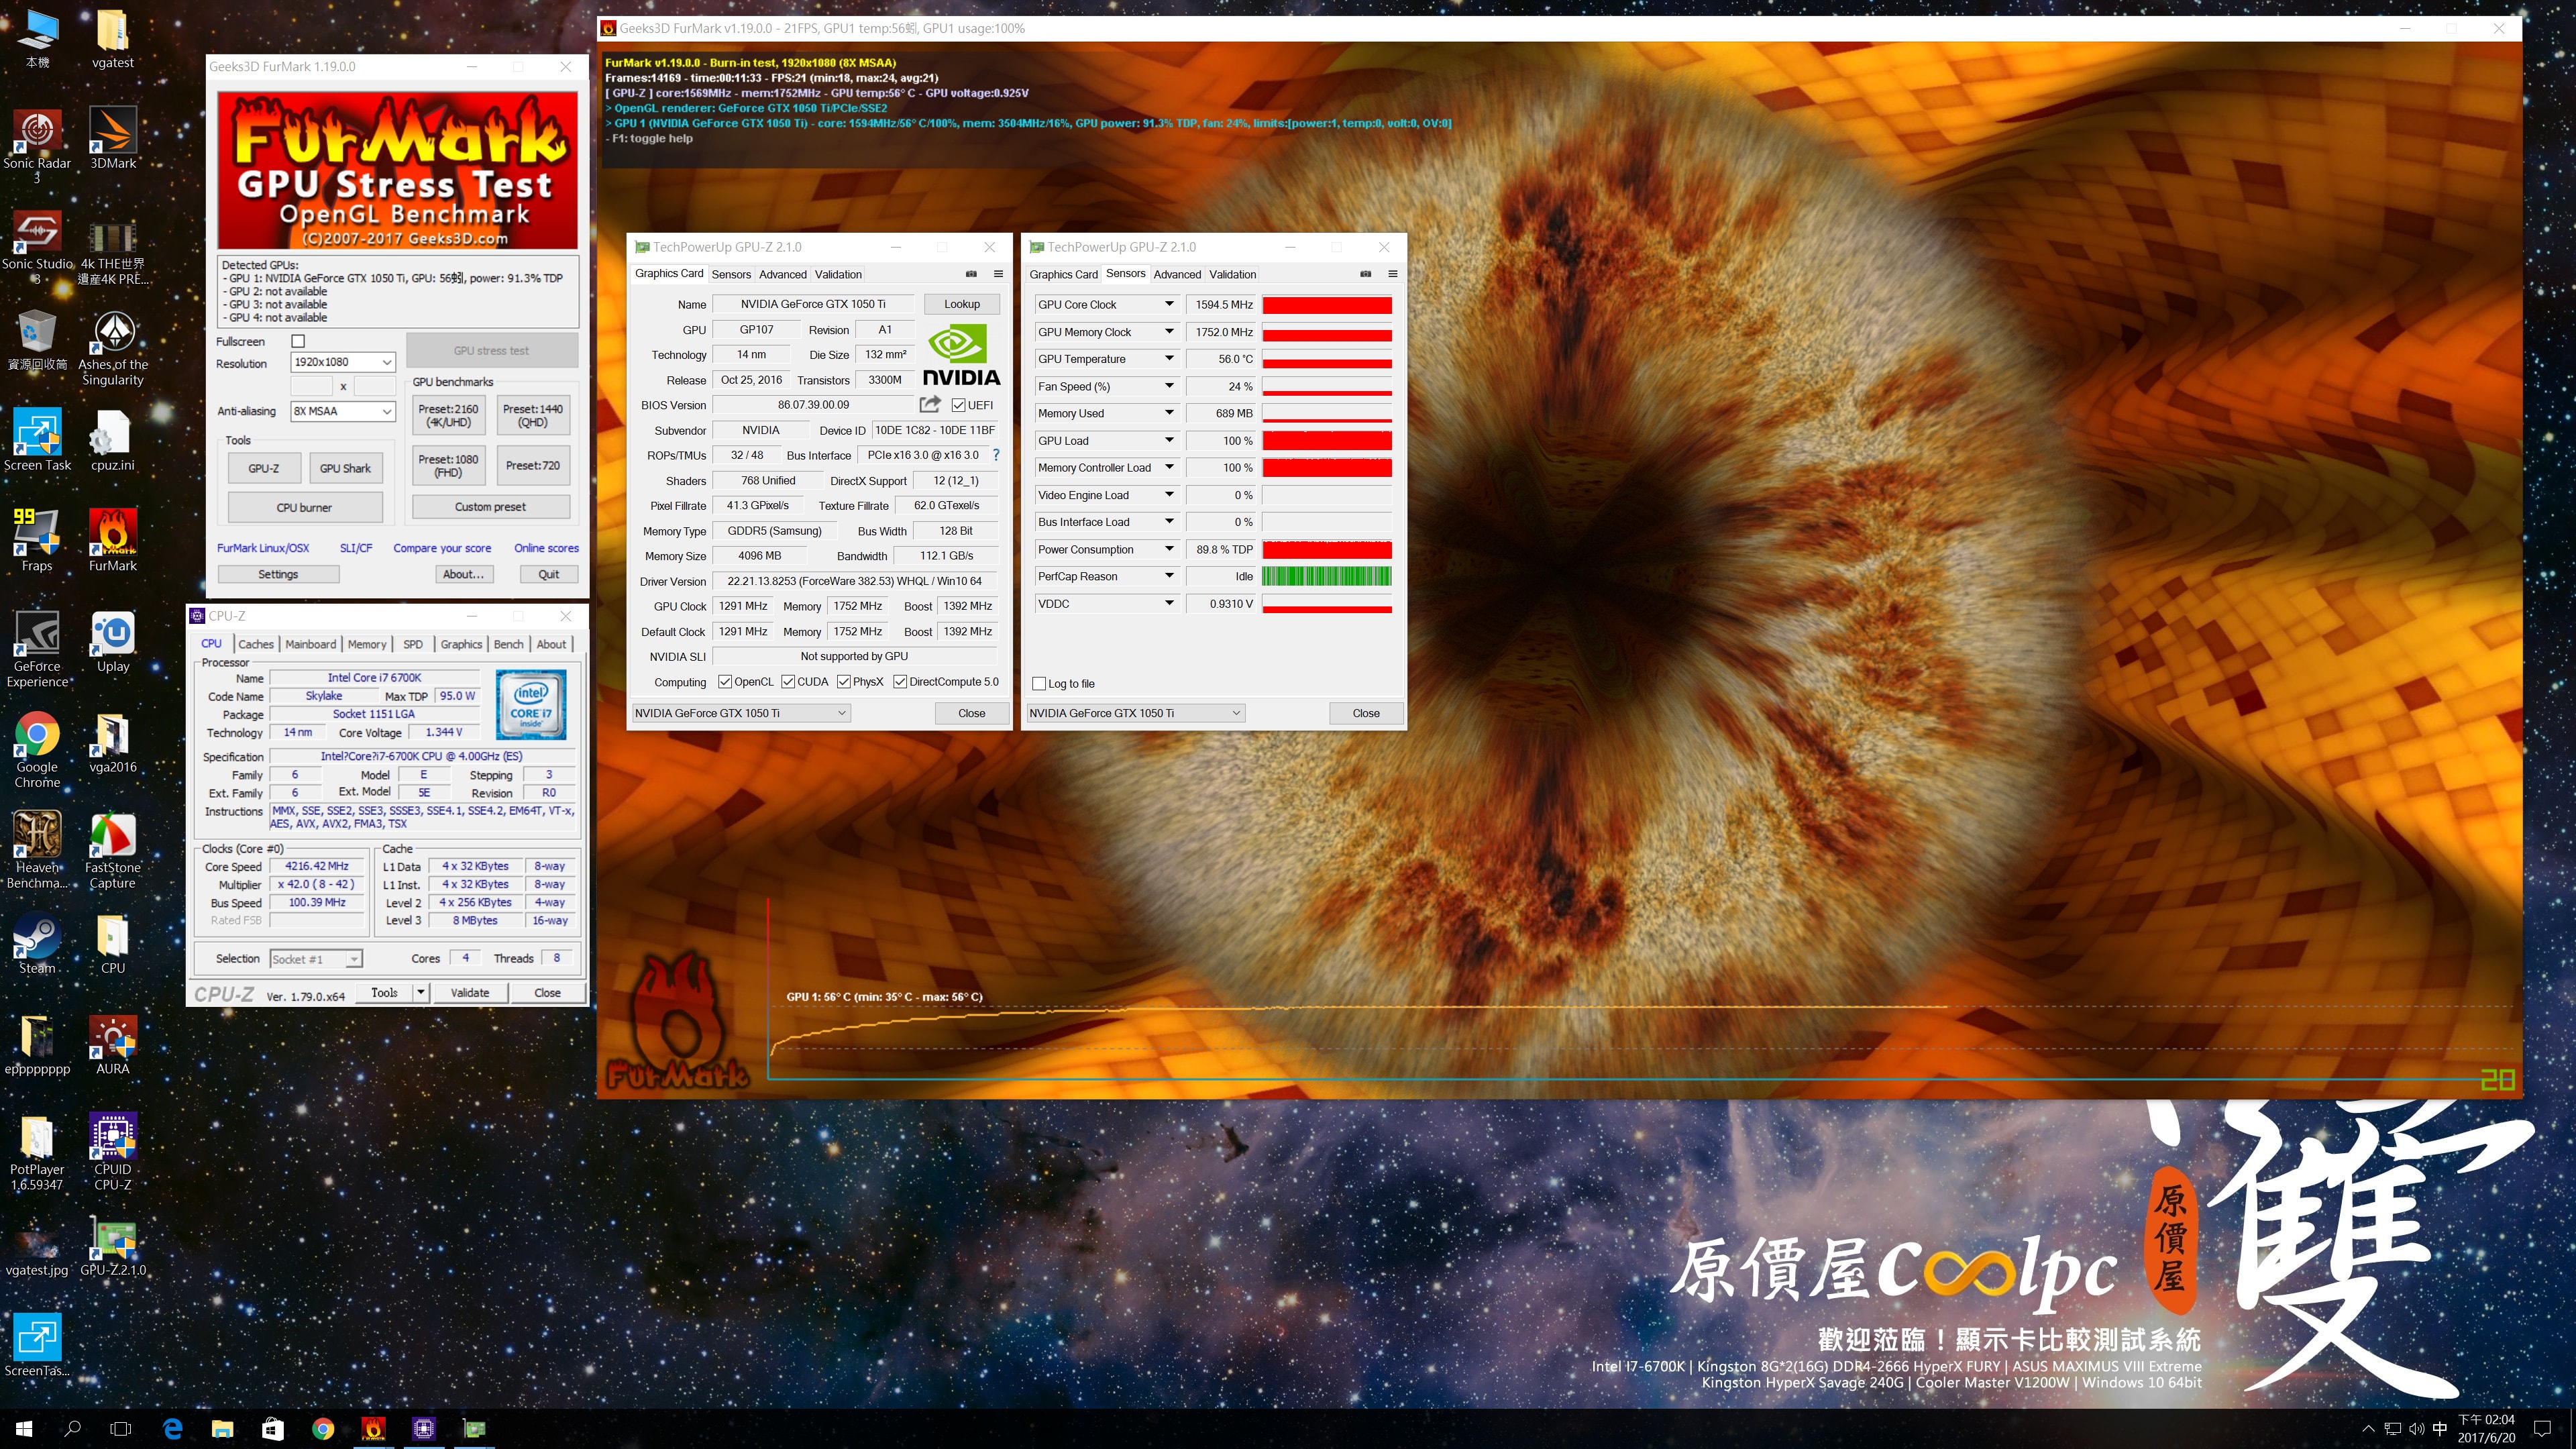Image resolution: width=2576 pixels, height=1449 pixels.
Task: Open the Ashes of the Singularity icon
Action: (x=113, y=347)
